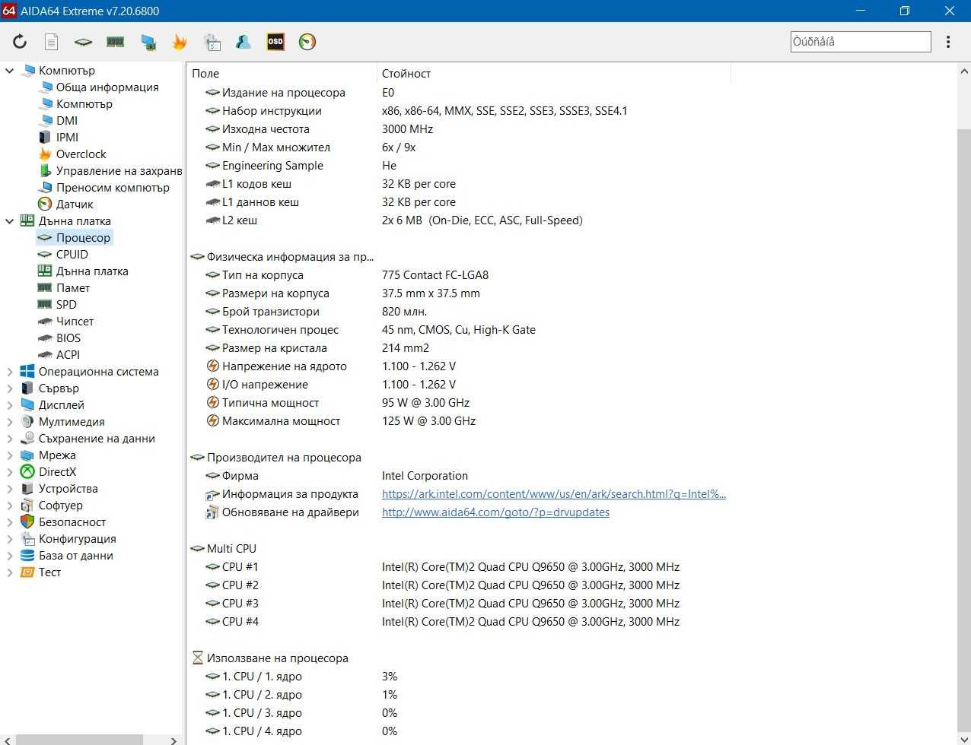
Task: Click the Съхранение на данни icon
Action: (27, 439)
